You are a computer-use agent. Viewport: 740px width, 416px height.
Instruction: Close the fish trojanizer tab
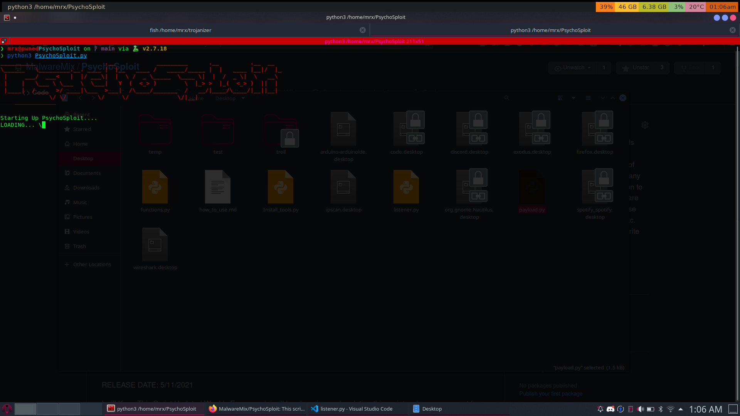pos(362,30)
